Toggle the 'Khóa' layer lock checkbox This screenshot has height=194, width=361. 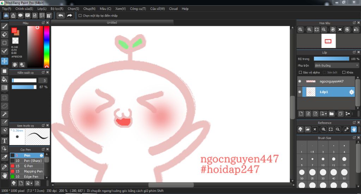click(x=344, y=72)
